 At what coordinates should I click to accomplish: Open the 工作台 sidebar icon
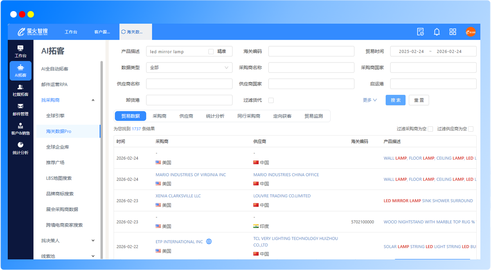[20, 51]
